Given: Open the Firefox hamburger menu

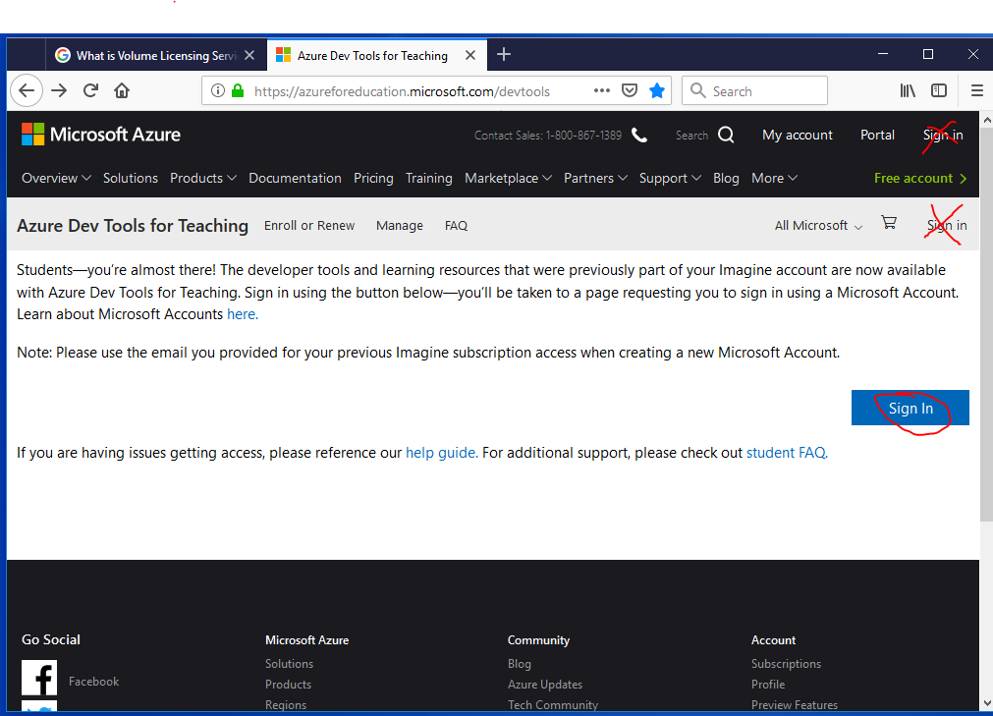Looking at the screenshot, I should pos(977,90).
